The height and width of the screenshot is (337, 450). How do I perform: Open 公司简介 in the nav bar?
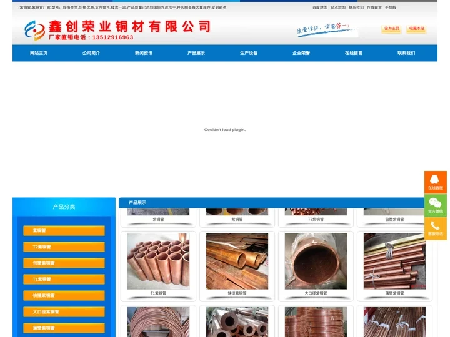coord(91,53)
